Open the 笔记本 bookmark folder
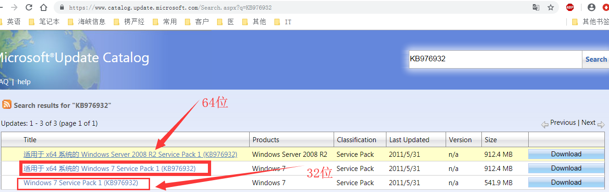 tap(44, 21)
